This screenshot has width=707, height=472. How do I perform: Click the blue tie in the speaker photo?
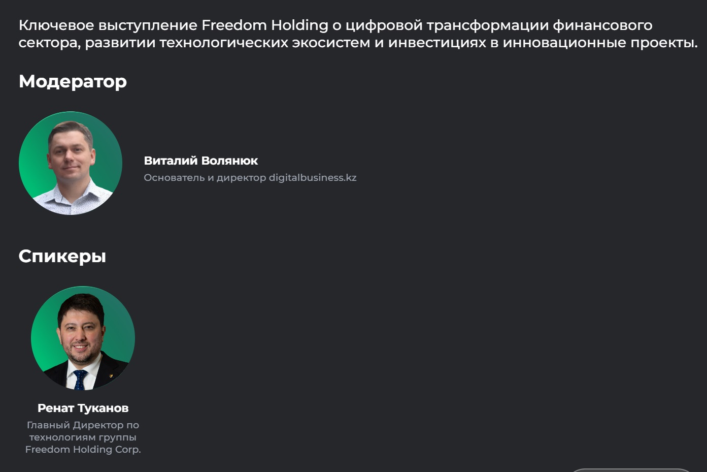click(80, 380)
